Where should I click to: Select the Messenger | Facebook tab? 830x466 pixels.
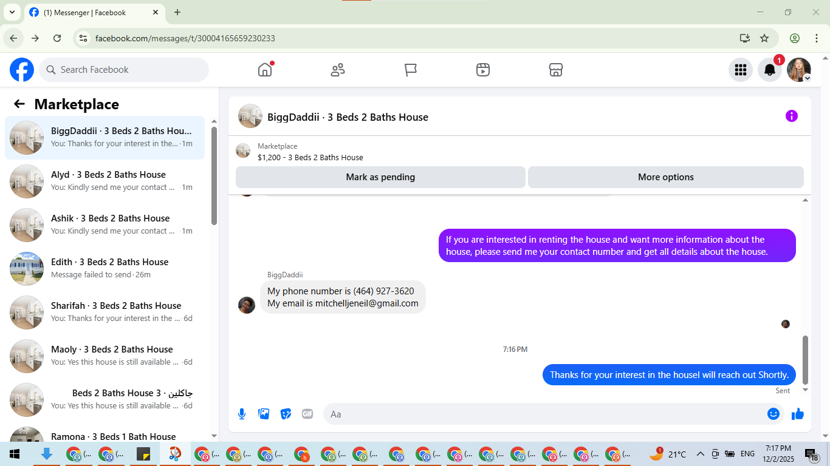(x=95, y=12)
